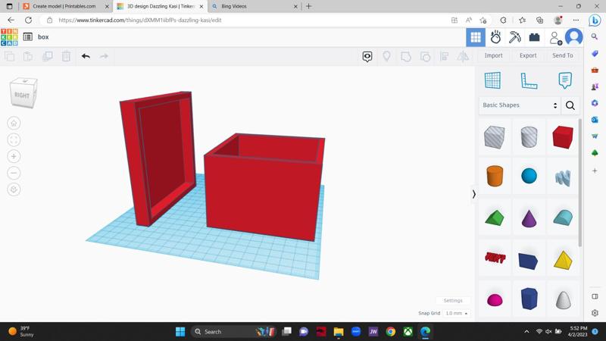Select the Ruler tool
Image resolution: width=606 pixels, height=341 pixels.
(x=529, y=80)
